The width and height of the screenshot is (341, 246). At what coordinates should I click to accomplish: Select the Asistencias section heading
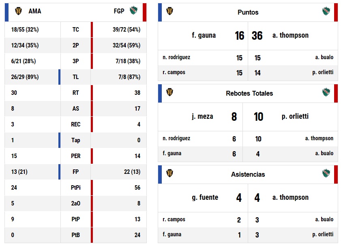click(x=248, y=174)
